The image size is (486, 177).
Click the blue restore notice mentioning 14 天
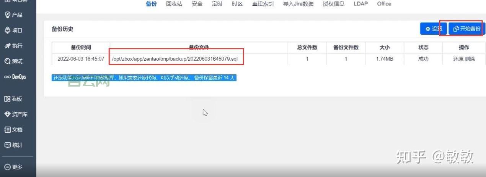tap(144, 77)
